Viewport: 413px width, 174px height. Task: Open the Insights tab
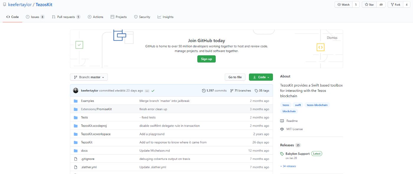click(x=165, y=17)
